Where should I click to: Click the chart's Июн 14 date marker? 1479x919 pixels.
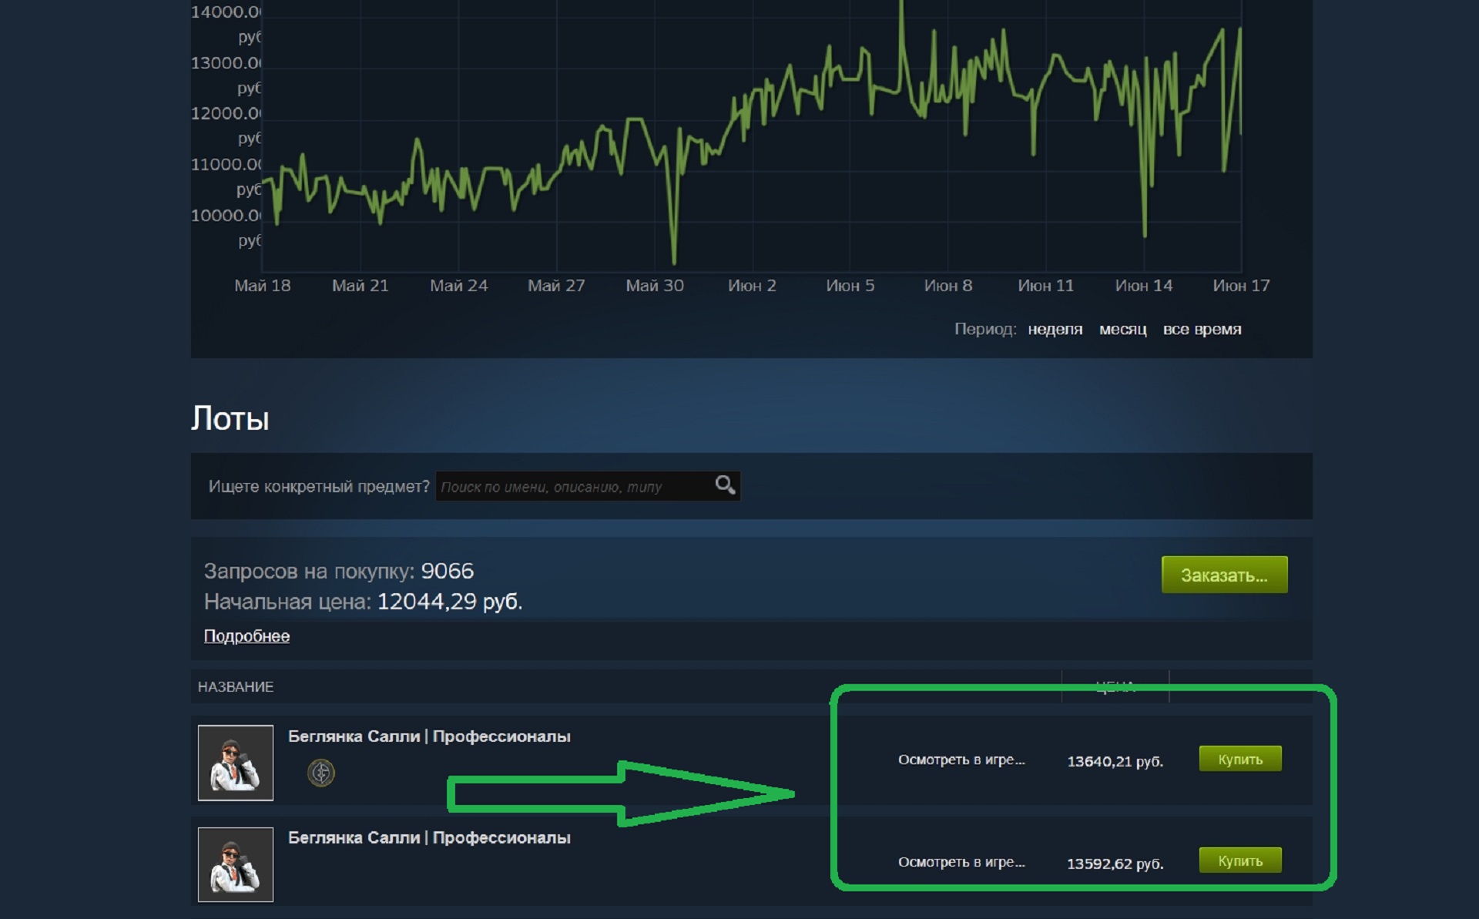pos(1143,286)
